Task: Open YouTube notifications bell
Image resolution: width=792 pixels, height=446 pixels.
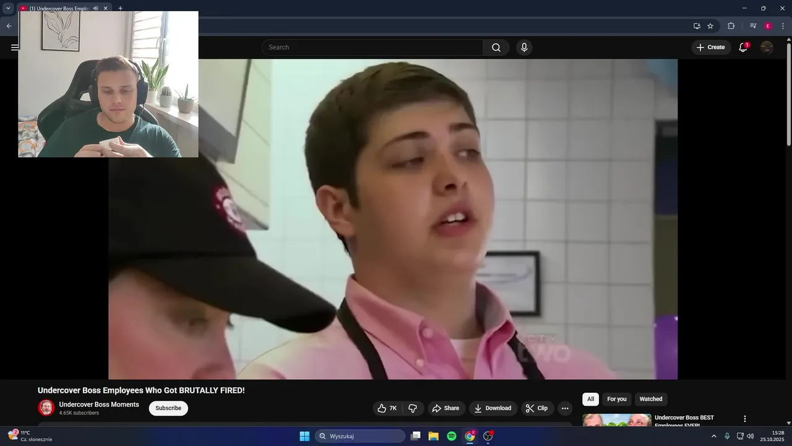Action: [743, 47]
